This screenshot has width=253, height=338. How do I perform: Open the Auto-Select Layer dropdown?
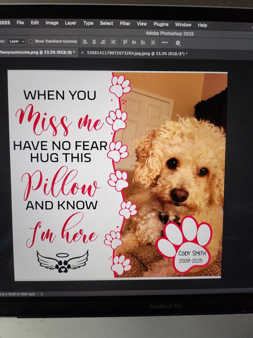17,41
